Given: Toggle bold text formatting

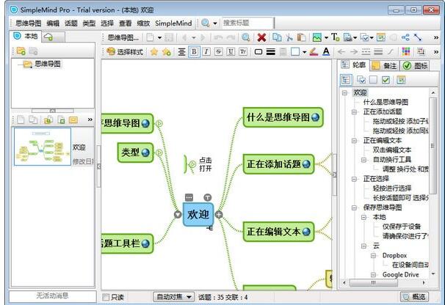Looking at the screenshot, I should click(x=194, y=51).
